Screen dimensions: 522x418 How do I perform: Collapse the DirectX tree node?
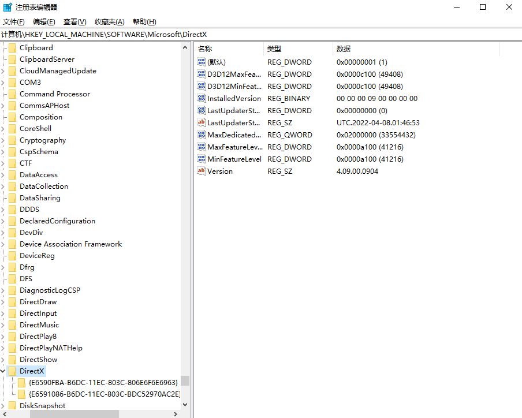click(x=3, y=371)
